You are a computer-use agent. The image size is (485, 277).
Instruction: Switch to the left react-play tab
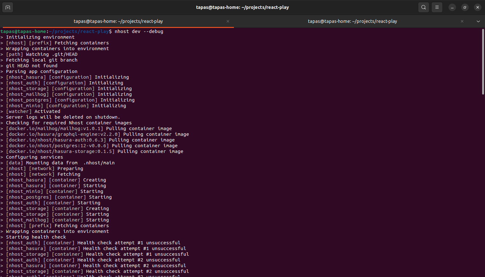(x=119, y=21)
